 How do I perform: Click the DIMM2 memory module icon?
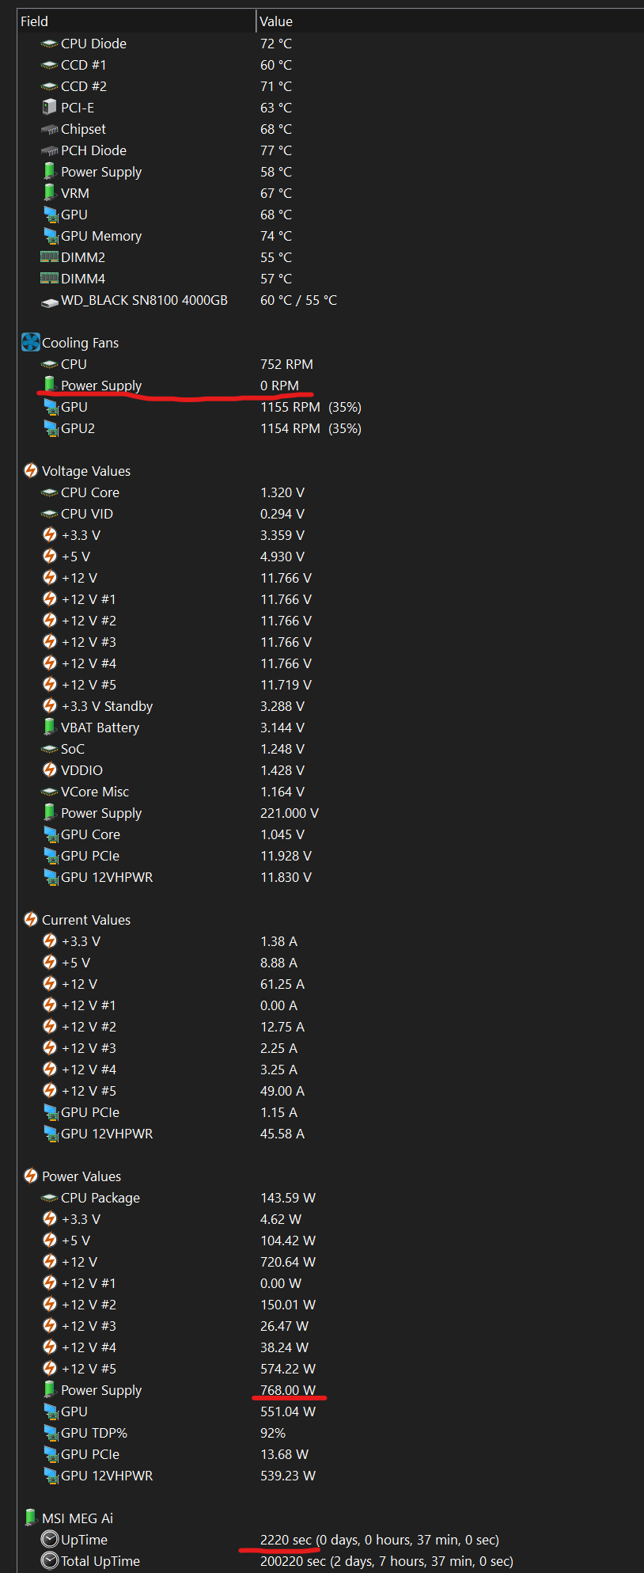click(49, 257)
